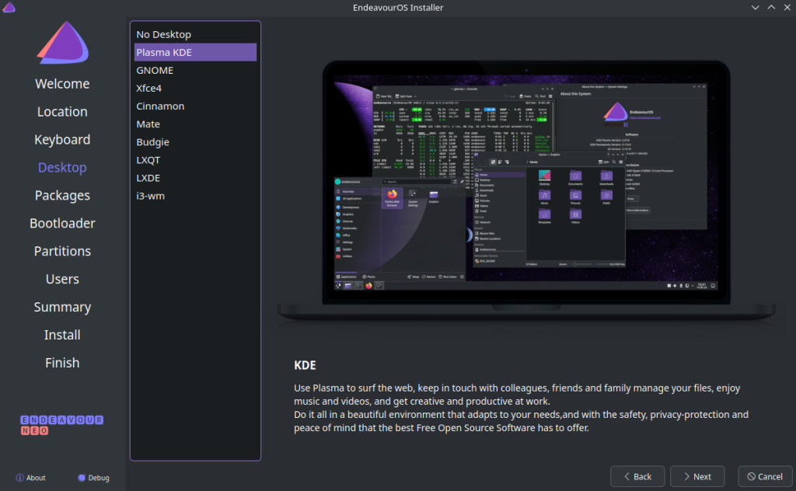
Task: Click the Back button
Action: pyautogui.click(x=637, y=476)
